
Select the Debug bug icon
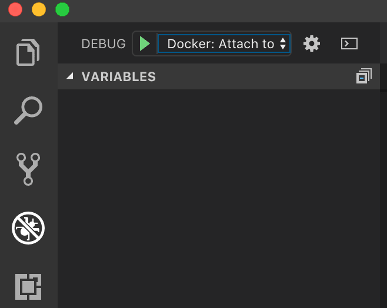pyautogui.click(x=28, y=228)
